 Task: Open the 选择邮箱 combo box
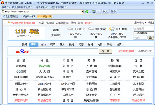click(x=144, y=33)
